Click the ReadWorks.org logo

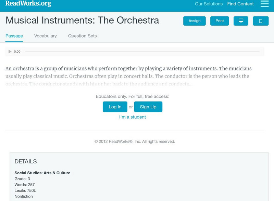(x=28, y=4)
